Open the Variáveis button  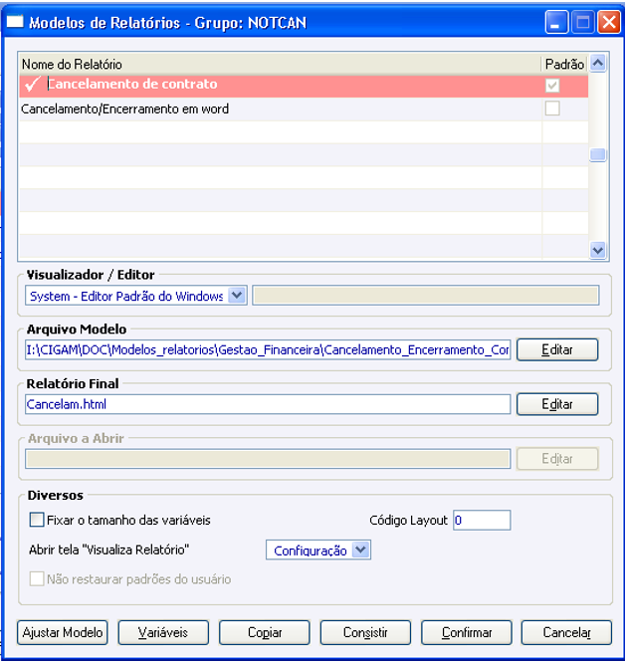coord(163,633)
